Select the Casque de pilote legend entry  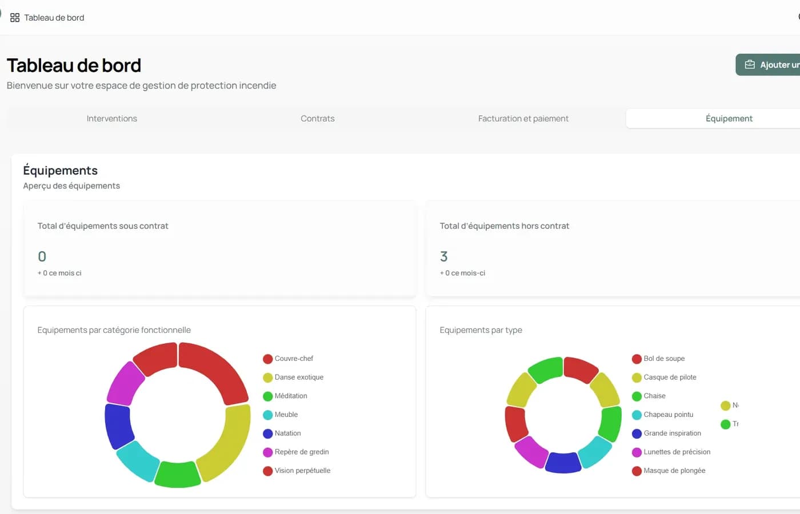coord(664,378)
